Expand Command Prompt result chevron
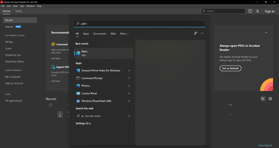Viewport: 279px width, 148px height. tap(129, 78)
